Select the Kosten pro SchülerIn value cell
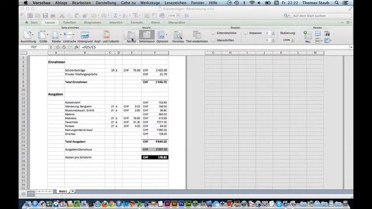The image size is (372, 209). point(155,157)
